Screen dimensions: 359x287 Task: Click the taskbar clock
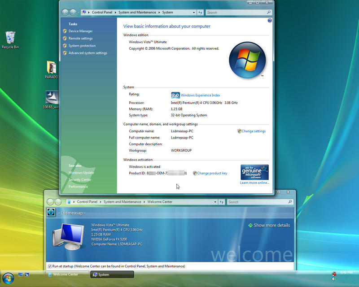(x=346, y=272)
